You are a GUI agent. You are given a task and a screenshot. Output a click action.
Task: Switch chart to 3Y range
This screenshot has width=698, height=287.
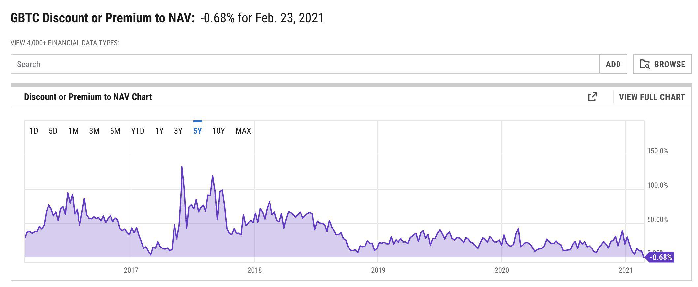pos(178,131)
